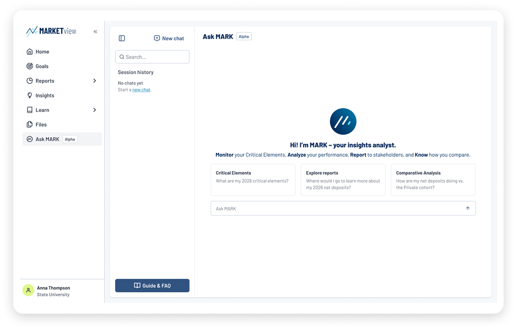Viewport: 517px width, 330px height.
Task: Open the Ask MARK menu item
Action: [62, 139]
